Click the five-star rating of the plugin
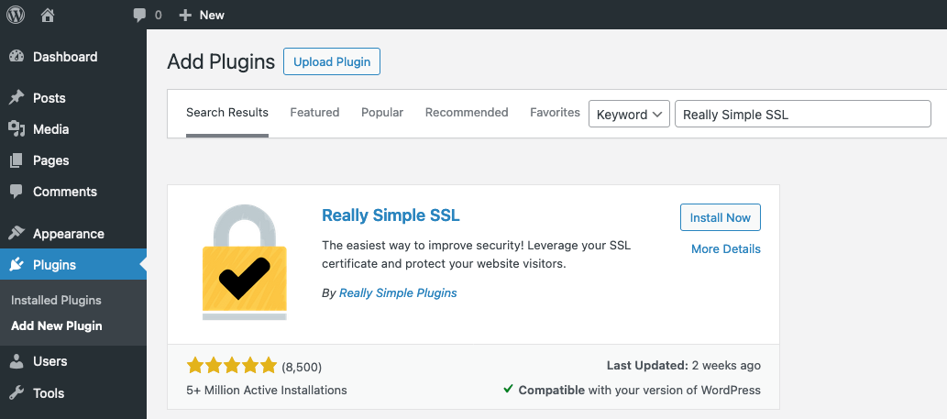This screenshot has width=947, height=419. (232, 365)
